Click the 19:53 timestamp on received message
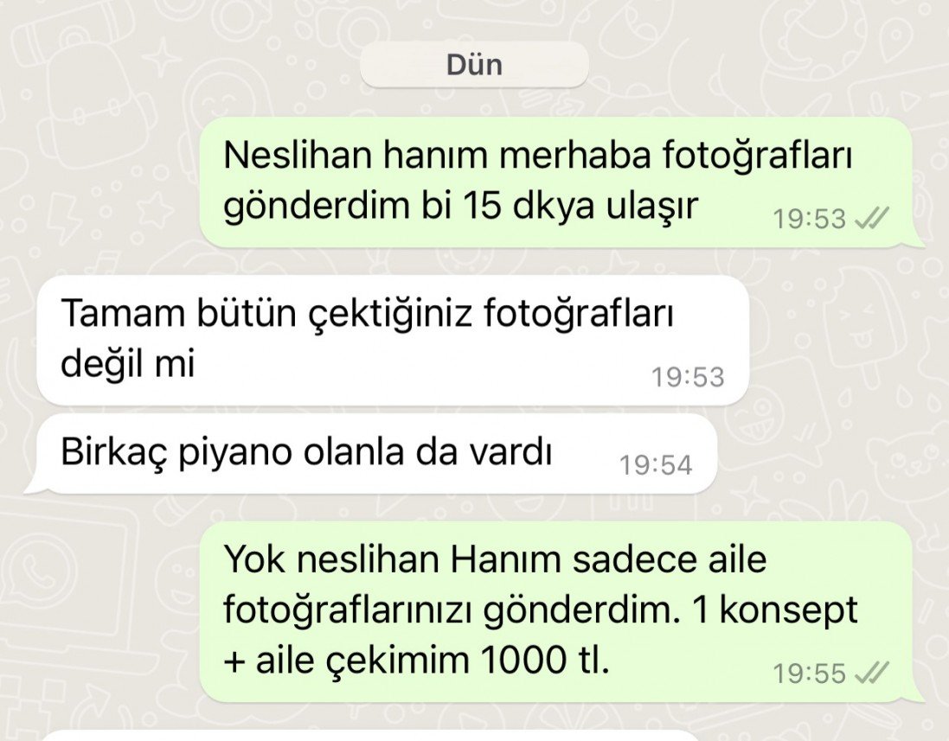Viewport: 949px width, 741px height. point(688,377)
